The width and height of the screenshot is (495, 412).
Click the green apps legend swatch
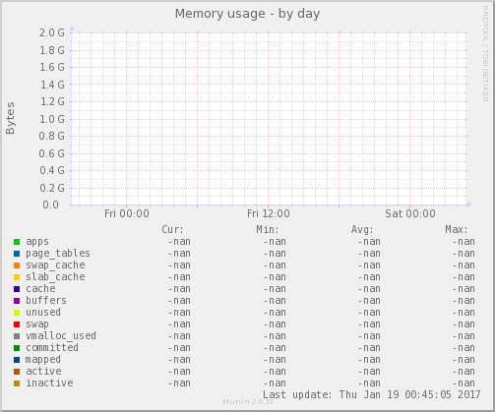click(17, 242)
